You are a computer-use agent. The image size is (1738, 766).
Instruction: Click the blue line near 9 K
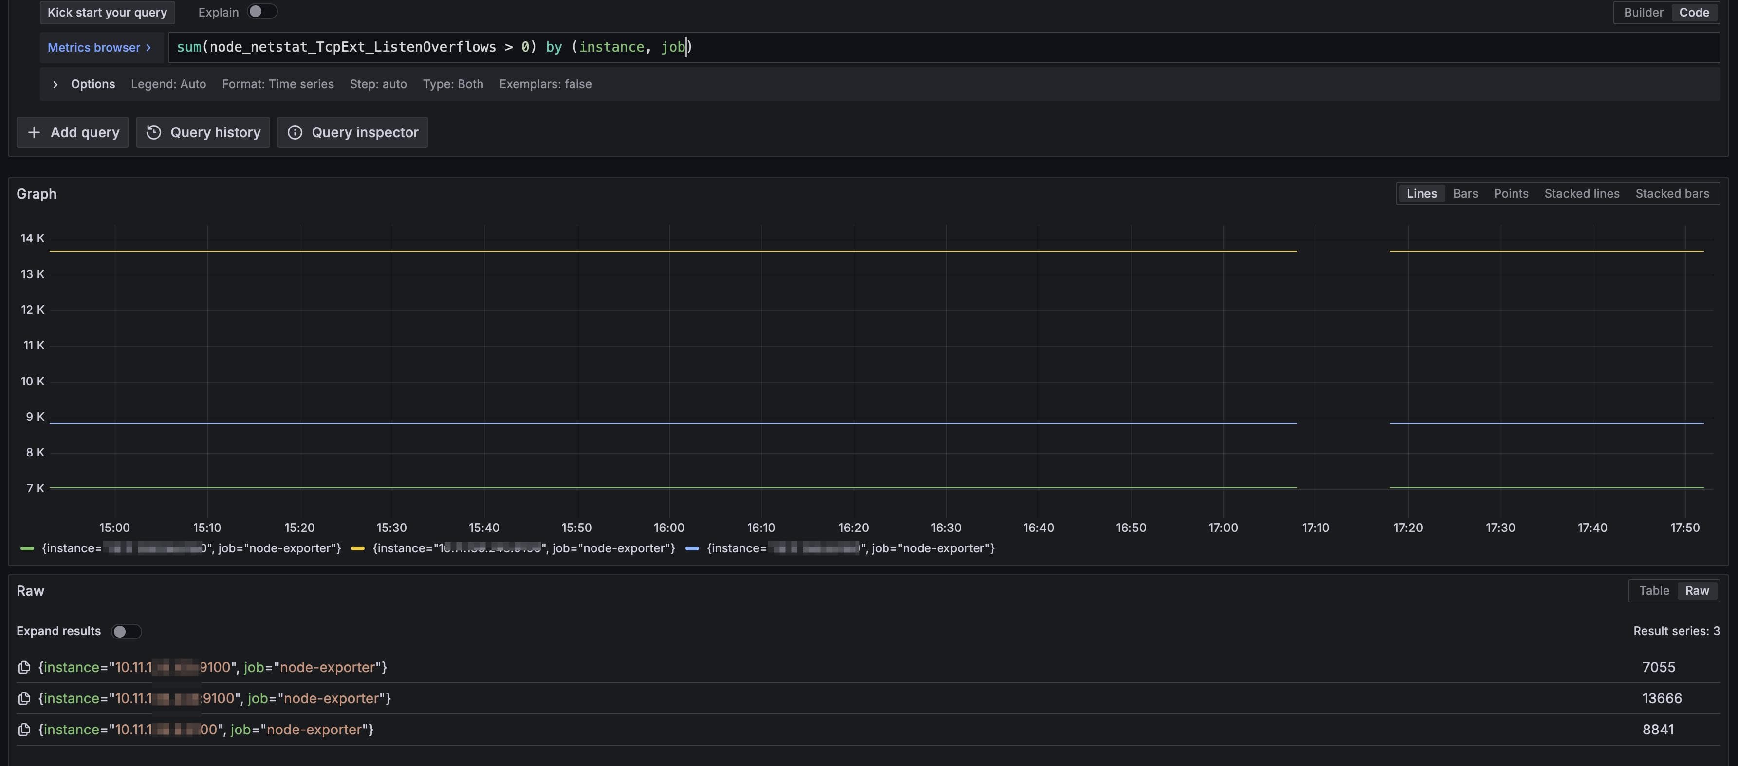coord(673,423)
